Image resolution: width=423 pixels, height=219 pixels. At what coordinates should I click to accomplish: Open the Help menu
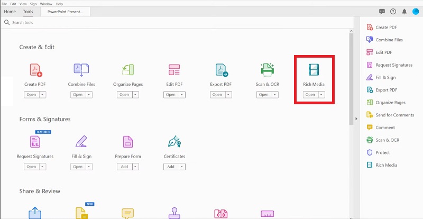[59, 4]
